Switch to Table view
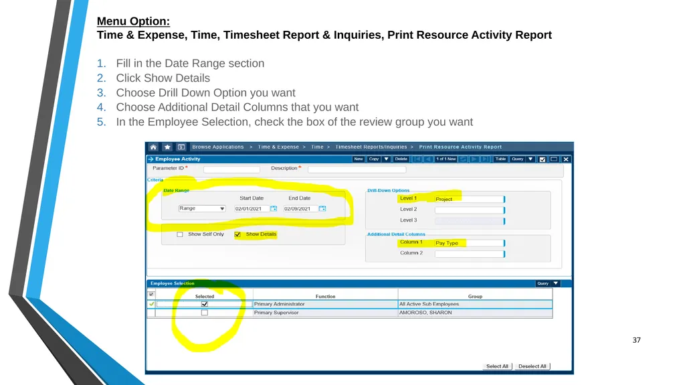Viewport: 685px width, 385px height. [500, 159]
